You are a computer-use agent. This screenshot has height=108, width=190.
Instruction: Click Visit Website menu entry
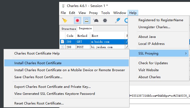click(148, 70)
